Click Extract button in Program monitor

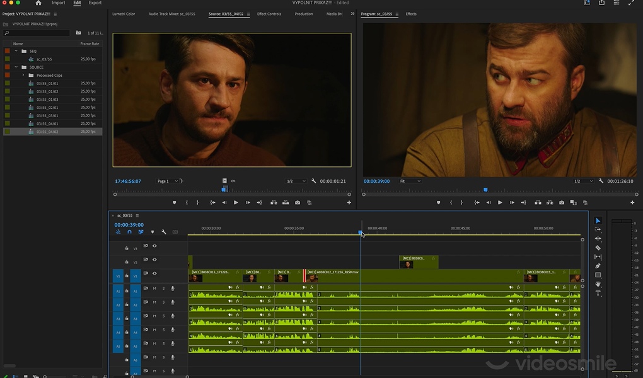tap(550, 202)
